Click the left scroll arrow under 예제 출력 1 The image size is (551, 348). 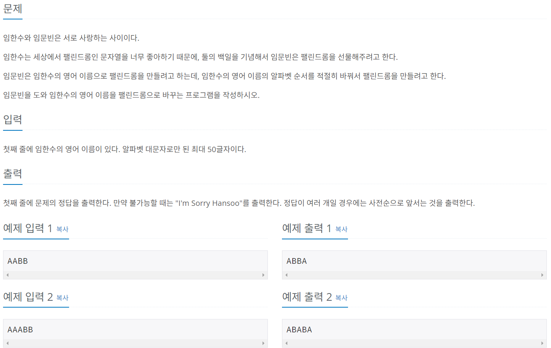pos(286,274)
